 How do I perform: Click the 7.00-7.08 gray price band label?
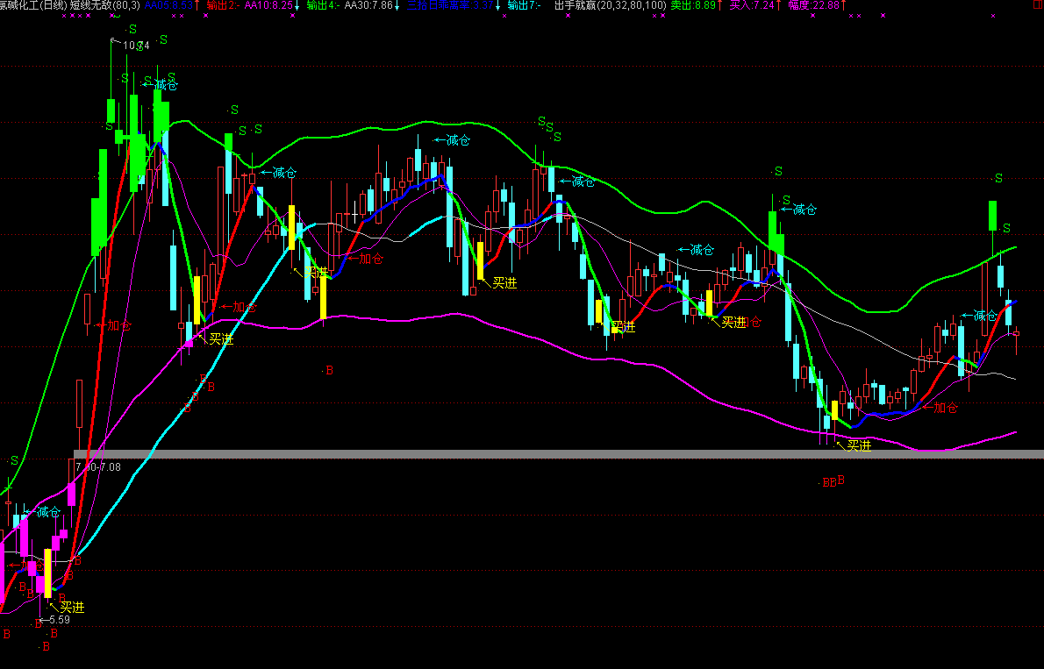pos(98,466)
